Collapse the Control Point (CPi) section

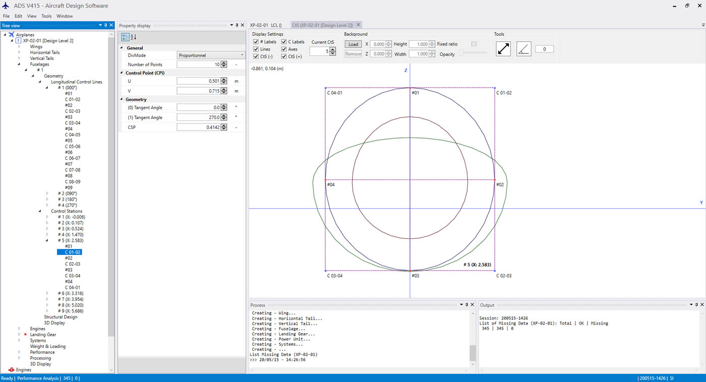tap(122, 73)
